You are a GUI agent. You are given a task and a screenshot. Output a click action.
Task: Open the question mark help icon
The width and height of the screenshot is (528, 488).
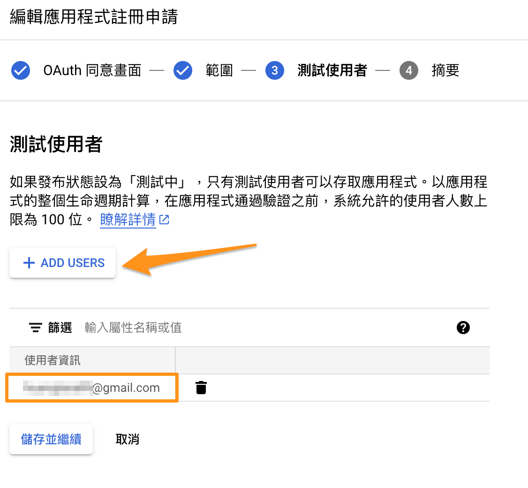[x=463, y=328]
